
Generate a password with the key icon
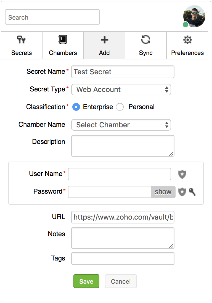tap(192, 192)
